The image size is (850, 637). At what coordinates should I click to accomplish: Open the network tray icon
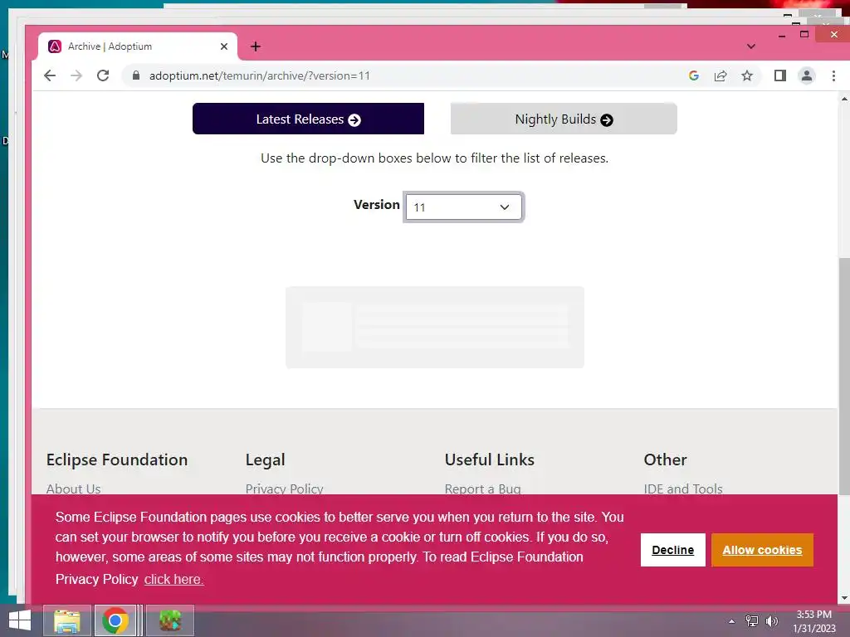(x=752, y=621)
